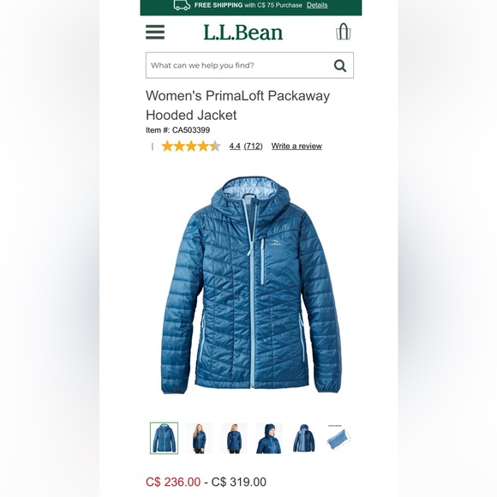Select the model back view thumbnail

click(234, 438)
